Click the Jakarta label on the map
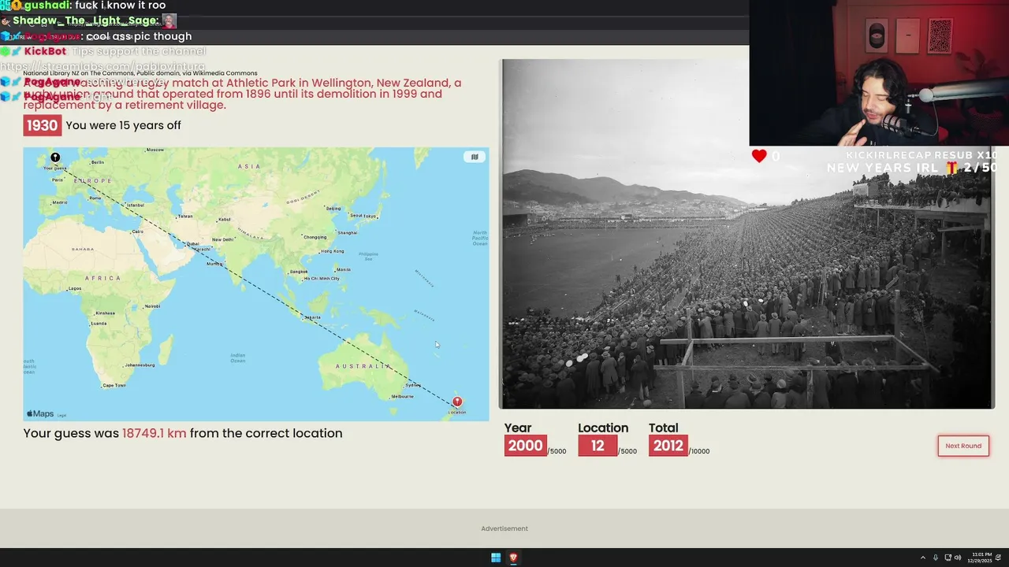Screen dimensions: 1009x567 [x=312, y=317]
